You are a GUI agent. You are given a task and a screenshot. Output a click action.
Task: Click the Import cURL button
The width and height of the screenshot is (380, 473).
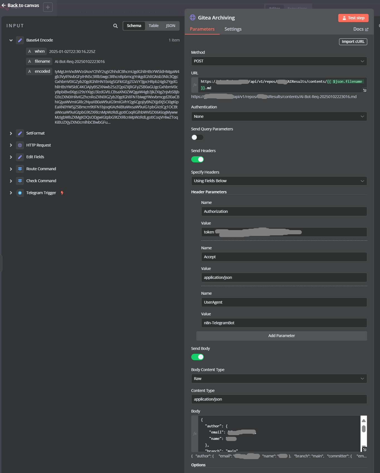(x=353, y=42)
